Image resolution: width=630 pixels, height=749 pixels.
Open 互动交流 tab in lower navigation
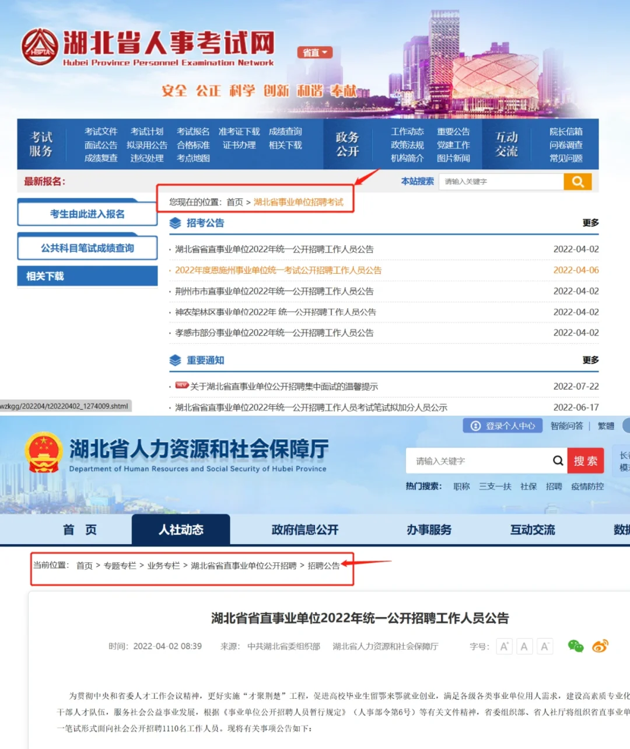point(533,529)
